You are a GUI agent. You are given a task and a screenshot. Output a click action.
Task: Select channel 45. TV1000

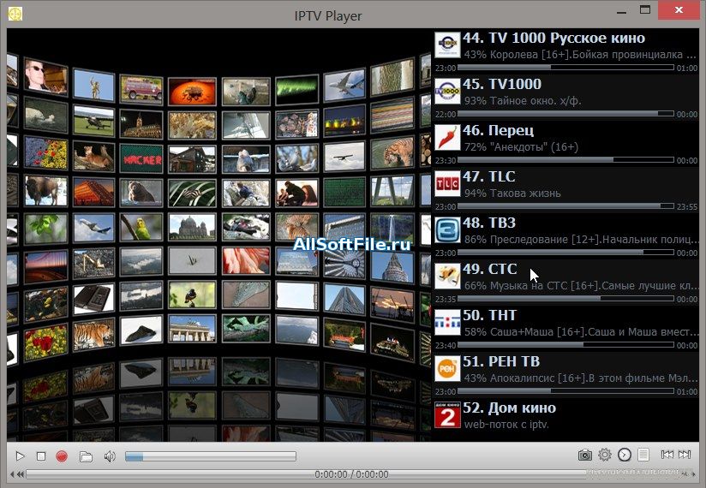566,97
